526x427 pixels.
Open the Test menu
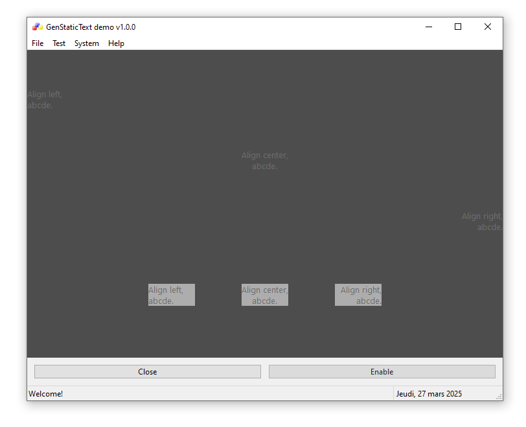tap(59, 43)
